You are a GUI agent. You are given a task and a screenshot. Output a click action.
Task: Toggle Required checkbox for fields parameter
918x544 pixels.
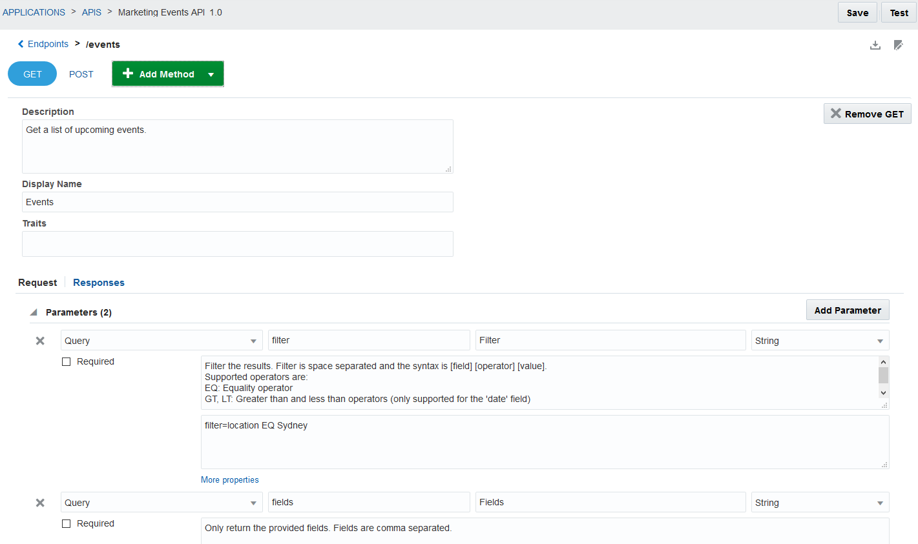coord(66,524)
